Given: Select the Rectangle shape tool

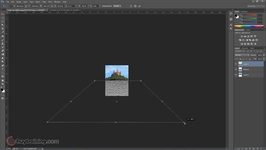Looking at the screenshot, I should coord(2,77).
